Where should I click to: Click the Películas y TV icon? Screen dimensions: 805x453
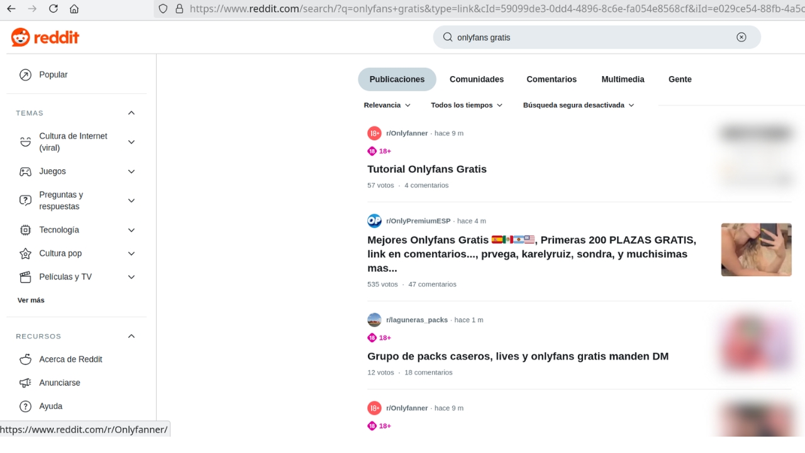click(25, 277)
